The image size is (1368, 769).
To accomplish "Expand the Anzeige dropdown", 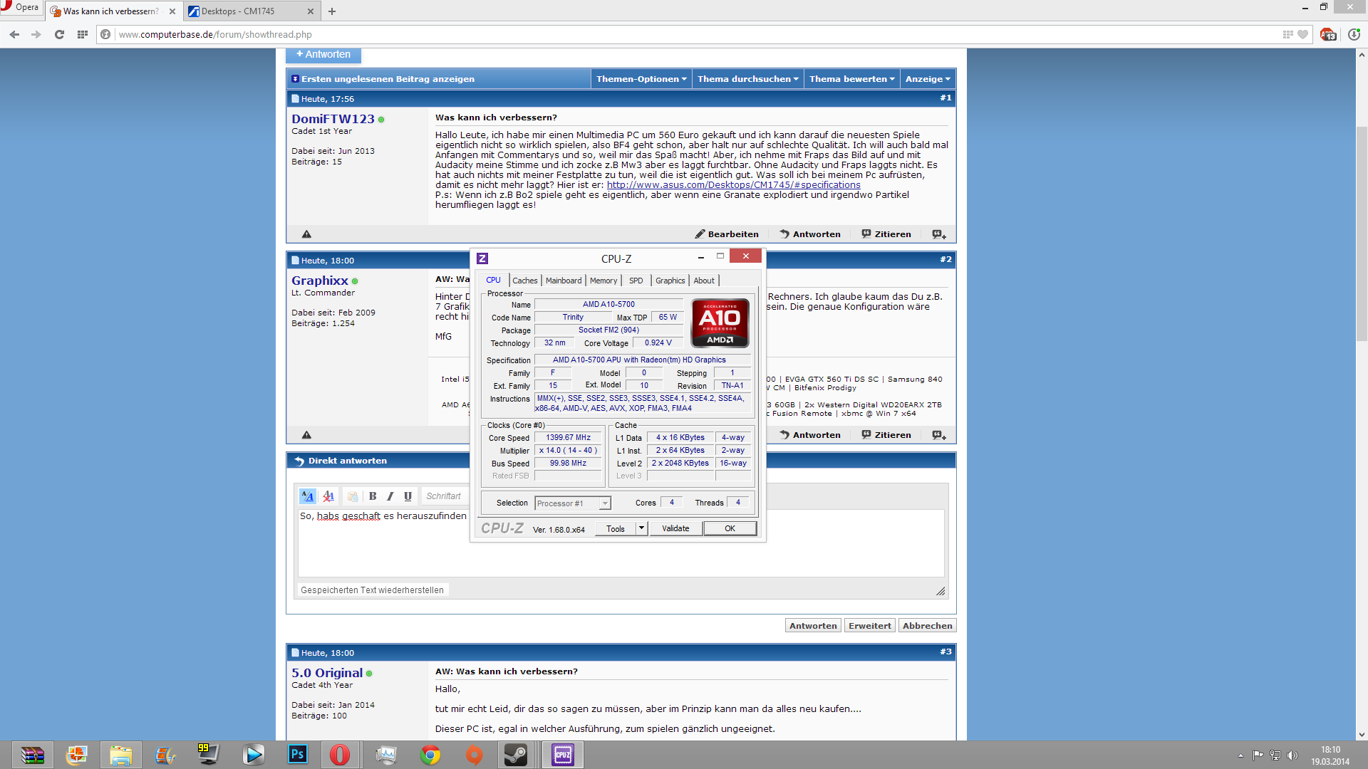I will [928, 79].
